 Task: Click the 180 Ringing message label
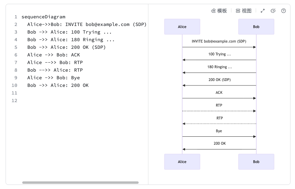pyautogui.click(x=219, y=67)
